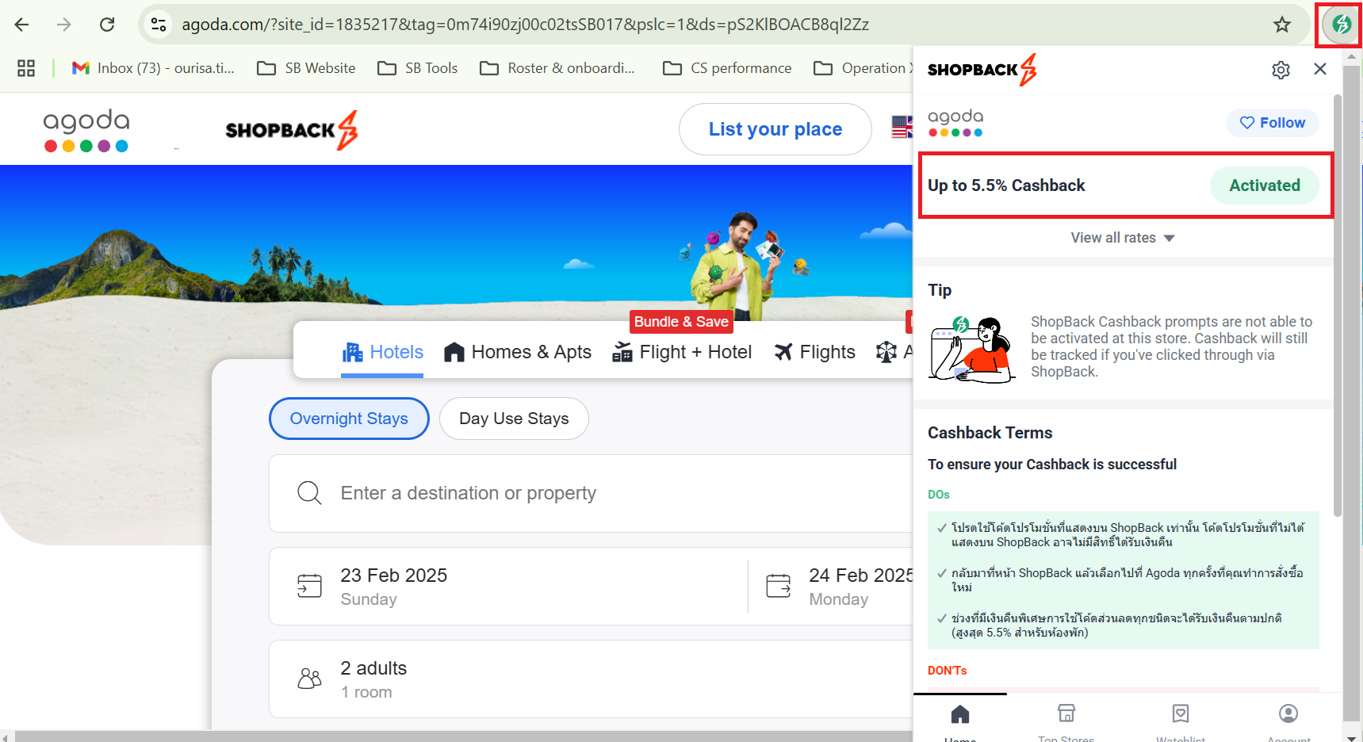Select the Flights tab
Screen dimensions: 1363x742
click(815, 352)
